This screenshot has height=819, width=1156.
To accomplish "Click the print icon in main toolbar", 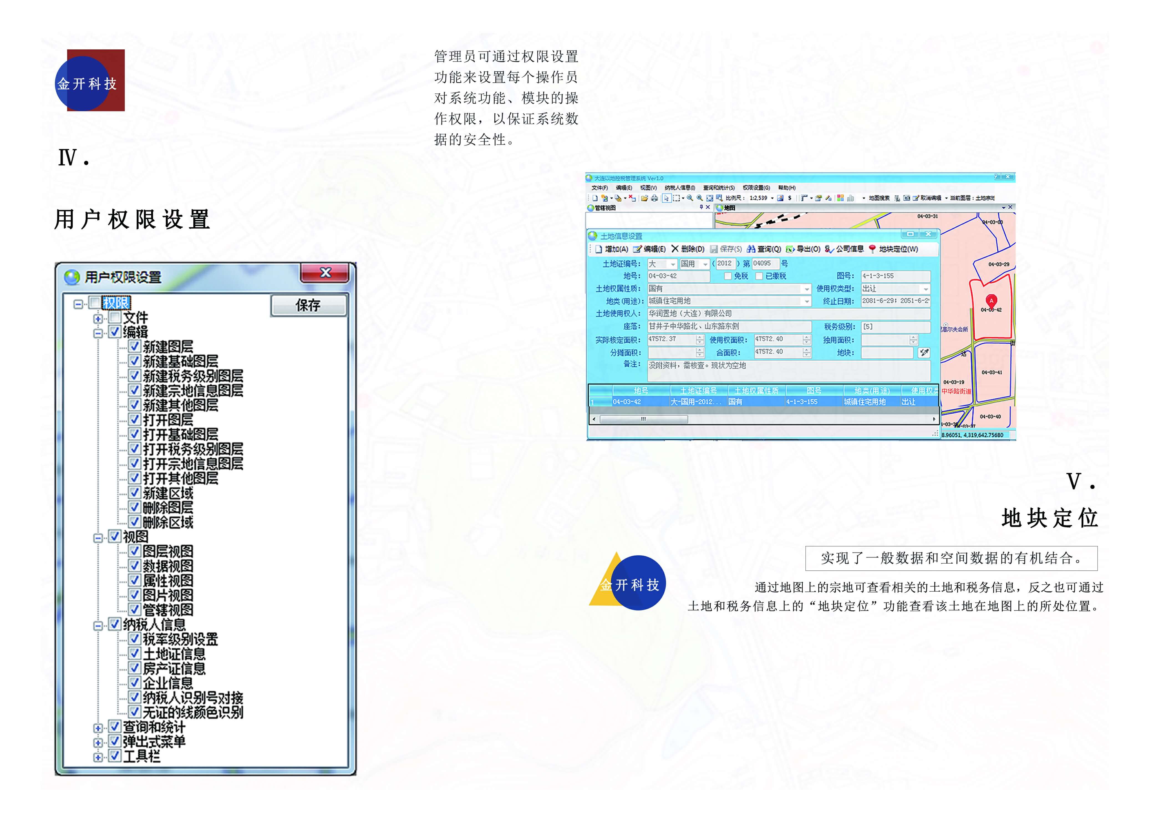I will (x=654, y=198).
